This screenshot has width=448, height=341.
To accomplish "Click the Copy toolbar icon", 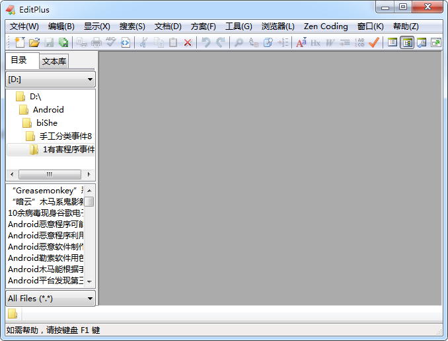I will click(159, 42).
